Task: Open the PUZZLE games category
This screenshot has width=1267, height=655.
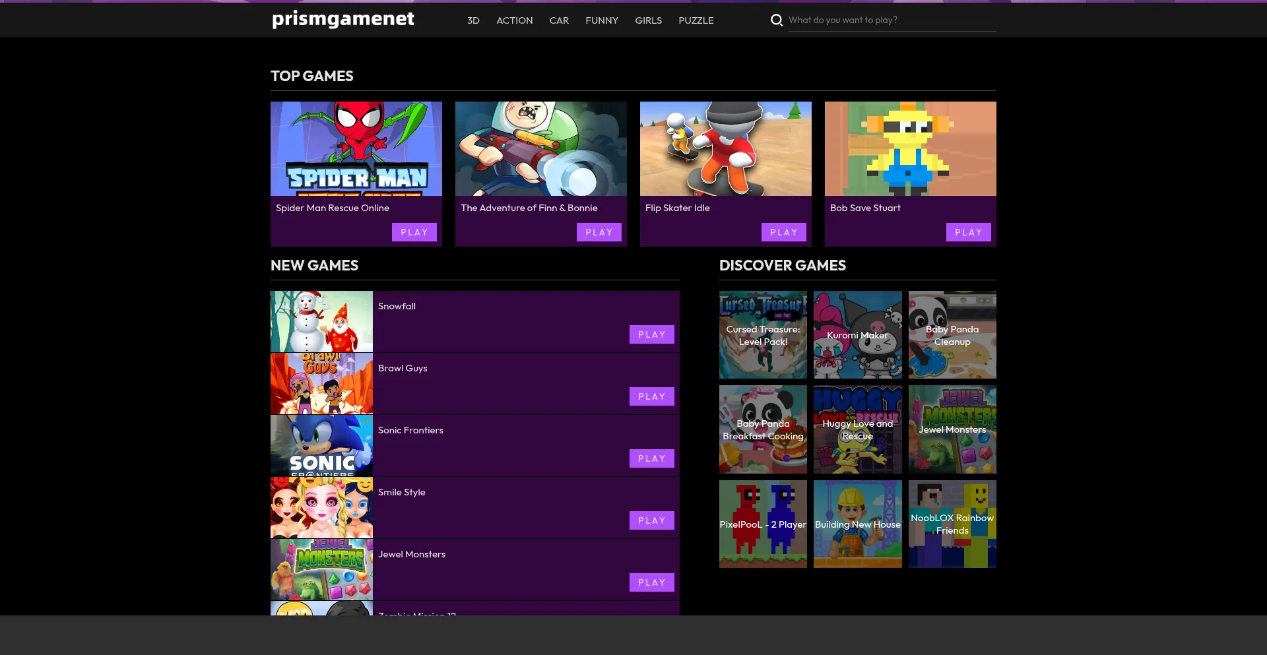Action: point(696,20)
